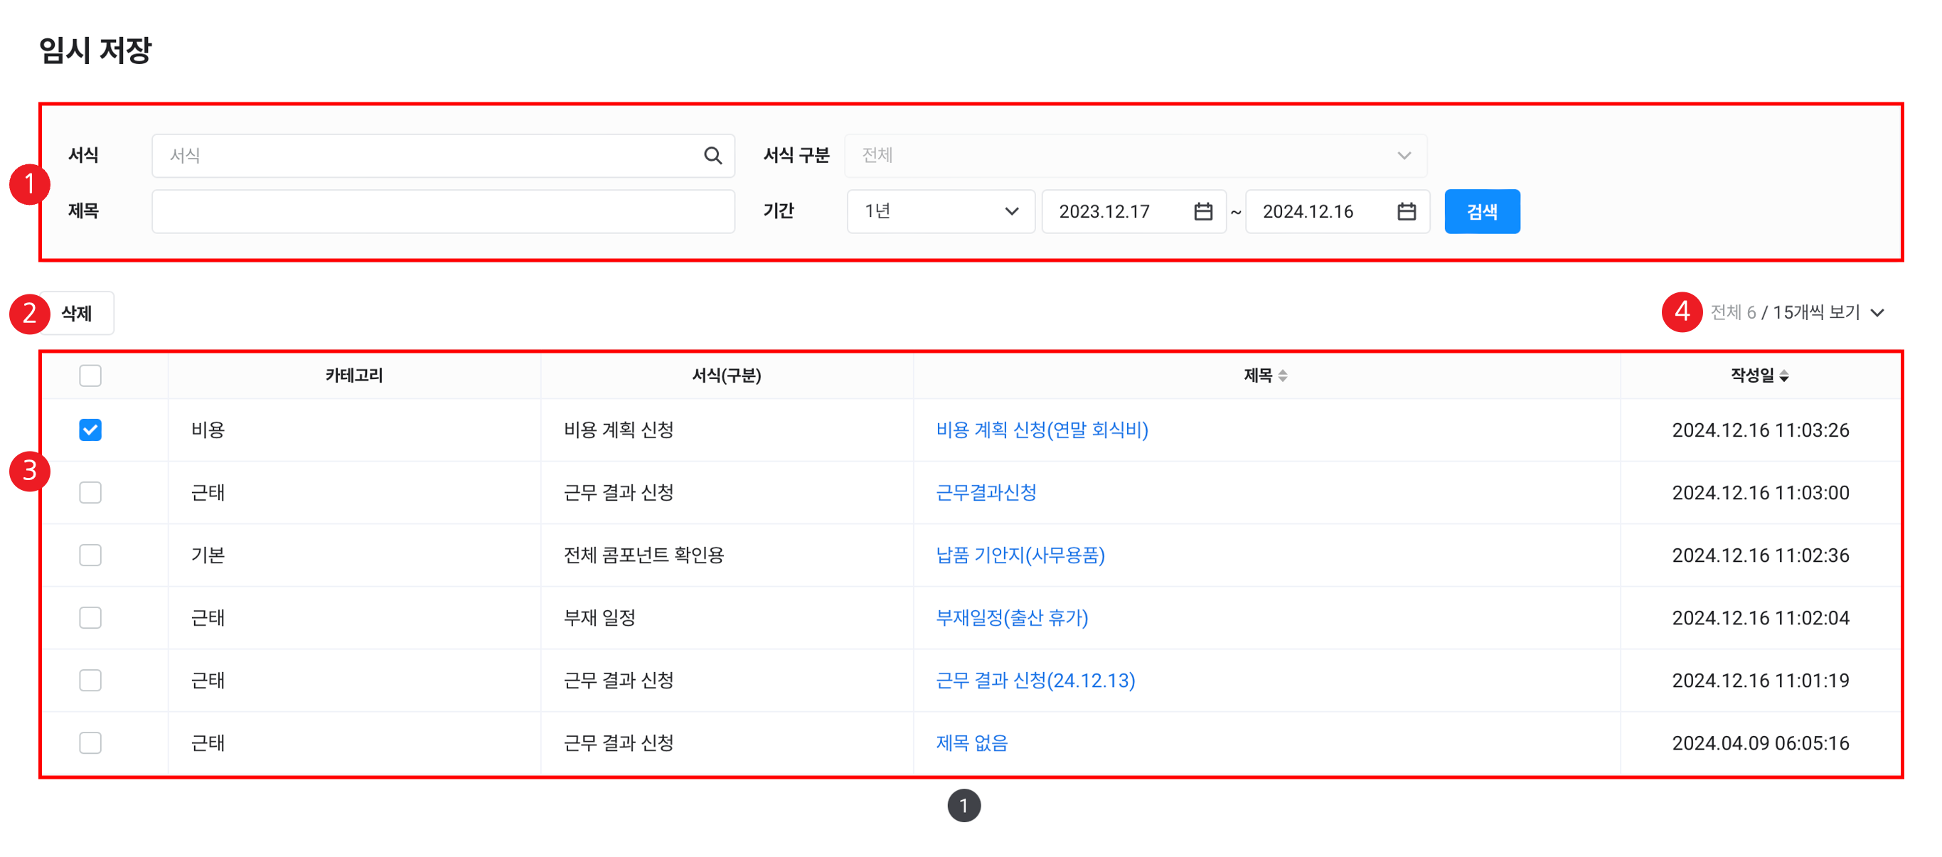Screen dimensions: 1942x857
Task: Uncheck the 비용 계획 신청 row checkbox
Action: pos(90,430)
